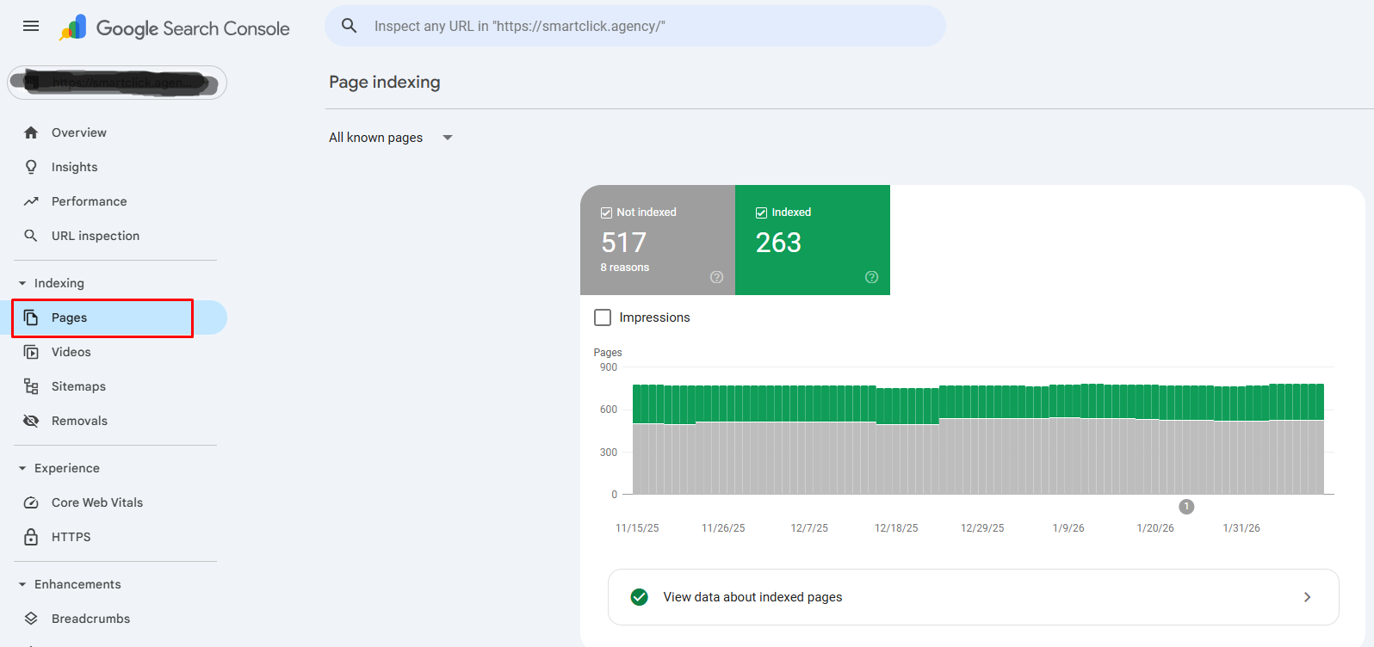
Task: Click the Pages documents icon
Action: [x=31, y=317]
